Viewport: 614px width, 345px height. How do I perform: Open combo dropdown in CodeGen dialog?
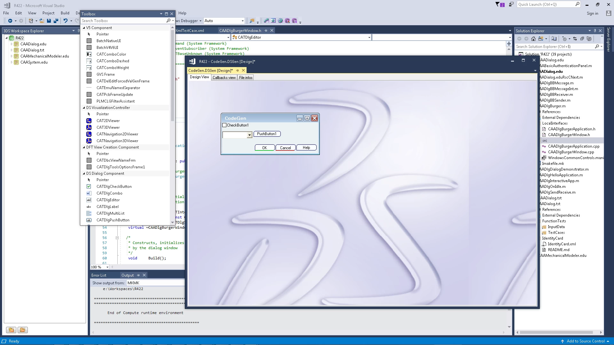(x=249, y=135)
